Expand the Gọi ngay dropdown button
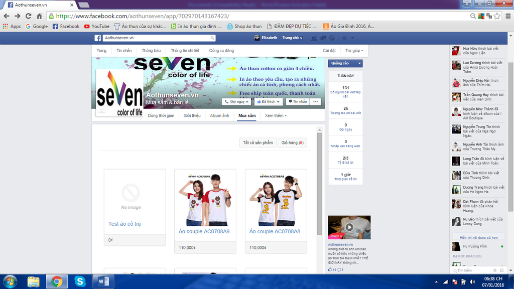Viewport: 514px width, 289px height. click(236, 101)
